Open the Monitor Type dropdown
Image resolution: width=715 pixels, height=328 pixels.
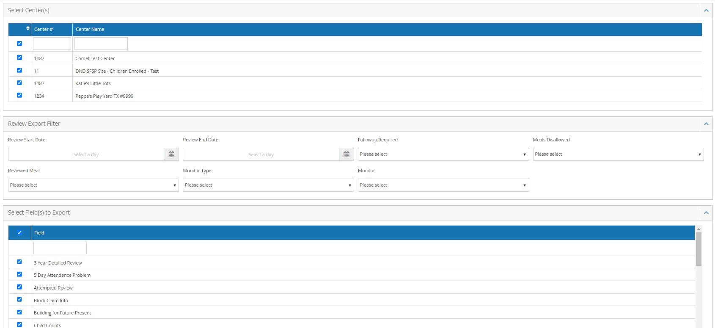click(268, 185)
